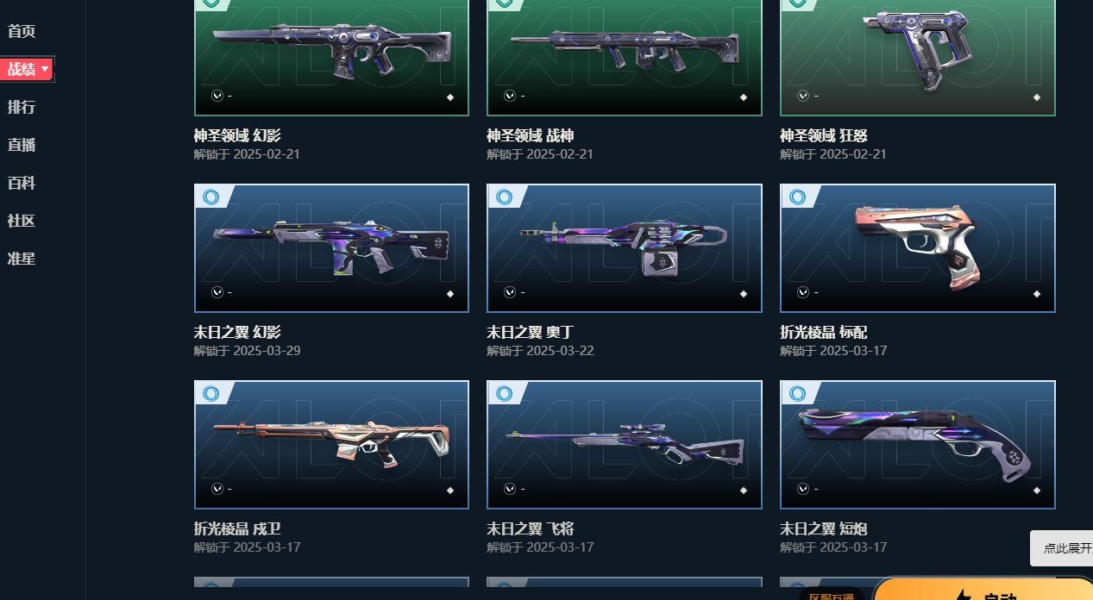Image resolution: width=1093 pixels, height=600 pixels.
Task: Open the 首页 sidebar menu item
Action: pyautogui.click(x=22, y=31)
